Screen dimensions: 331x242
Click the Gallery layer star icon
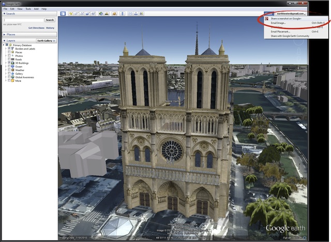coord(12,73)
